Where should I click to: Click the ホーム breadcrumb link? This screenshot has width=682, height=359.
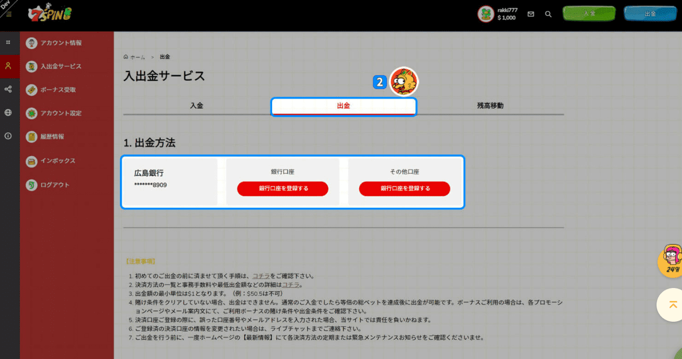tap(135, 57)
